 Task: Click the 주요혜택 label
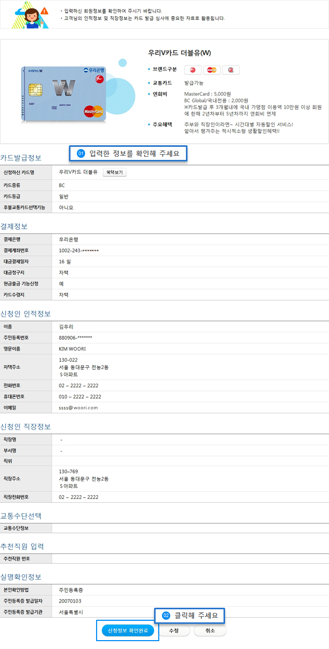click(162, 124)
